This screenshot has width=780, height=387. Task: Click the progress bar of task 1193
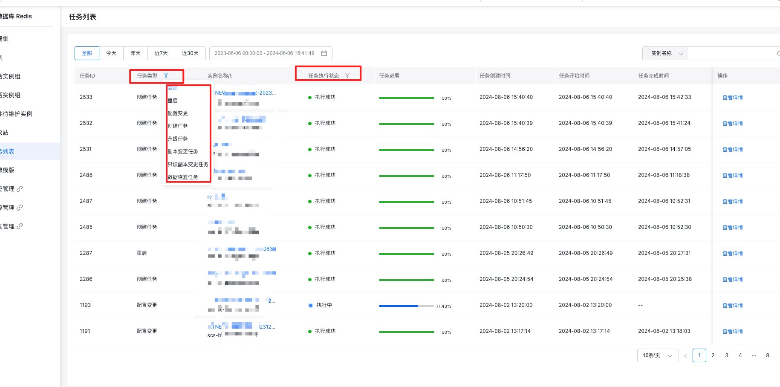coord(406,306)
